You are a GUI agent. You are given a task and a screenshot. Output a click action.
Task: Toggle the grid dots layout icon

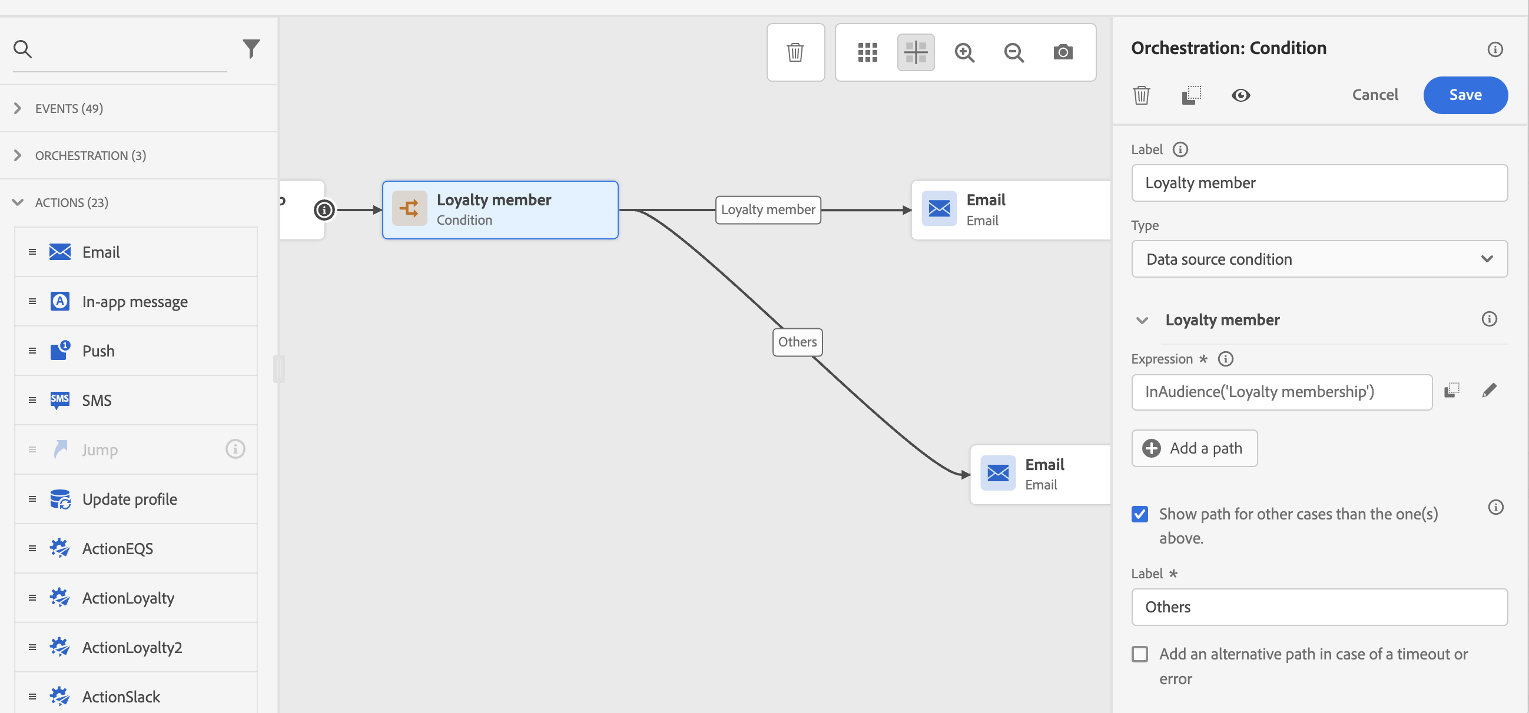(x=867, y=52)
